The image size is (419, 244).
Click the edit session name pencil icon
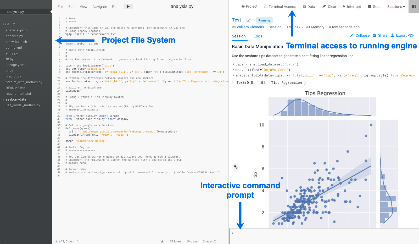tap(248, 20)
